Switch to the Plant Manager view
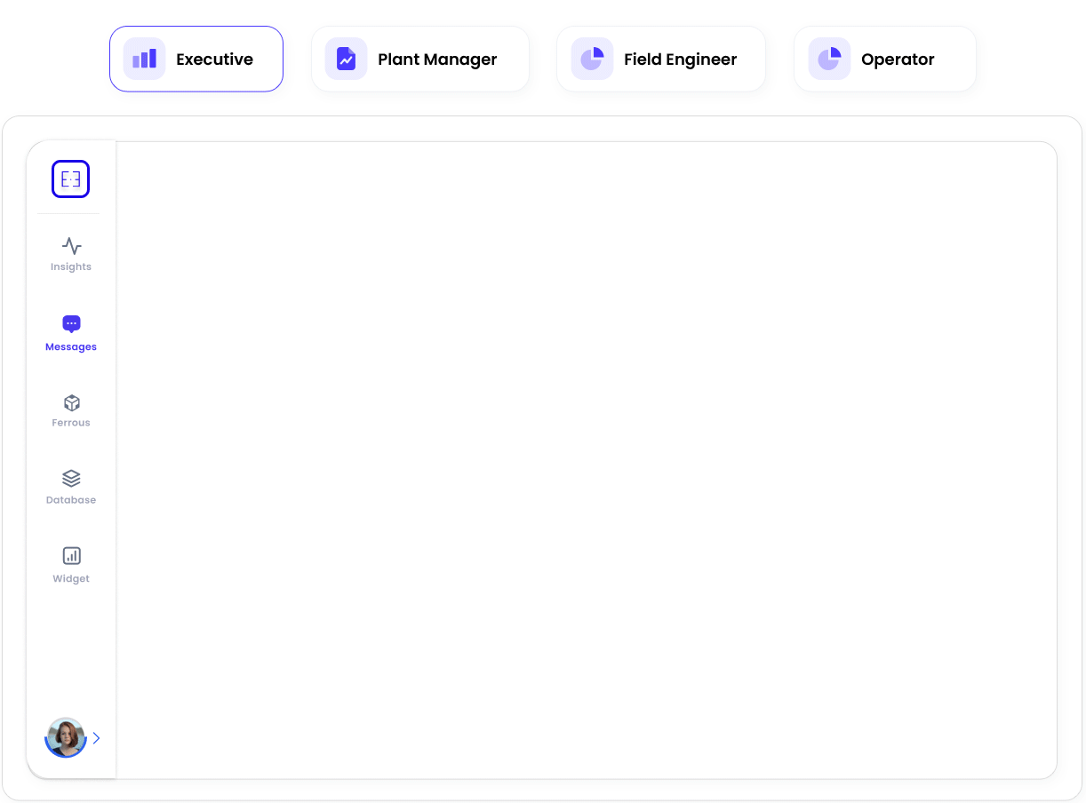The width and height of the screenshot is (1086, 803). click(x=420, y=59)
